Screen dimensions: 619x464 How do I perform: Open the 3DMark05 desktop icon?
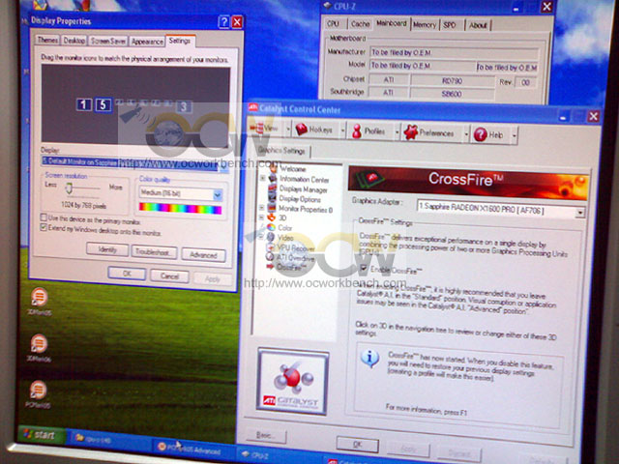click(39, 302)
